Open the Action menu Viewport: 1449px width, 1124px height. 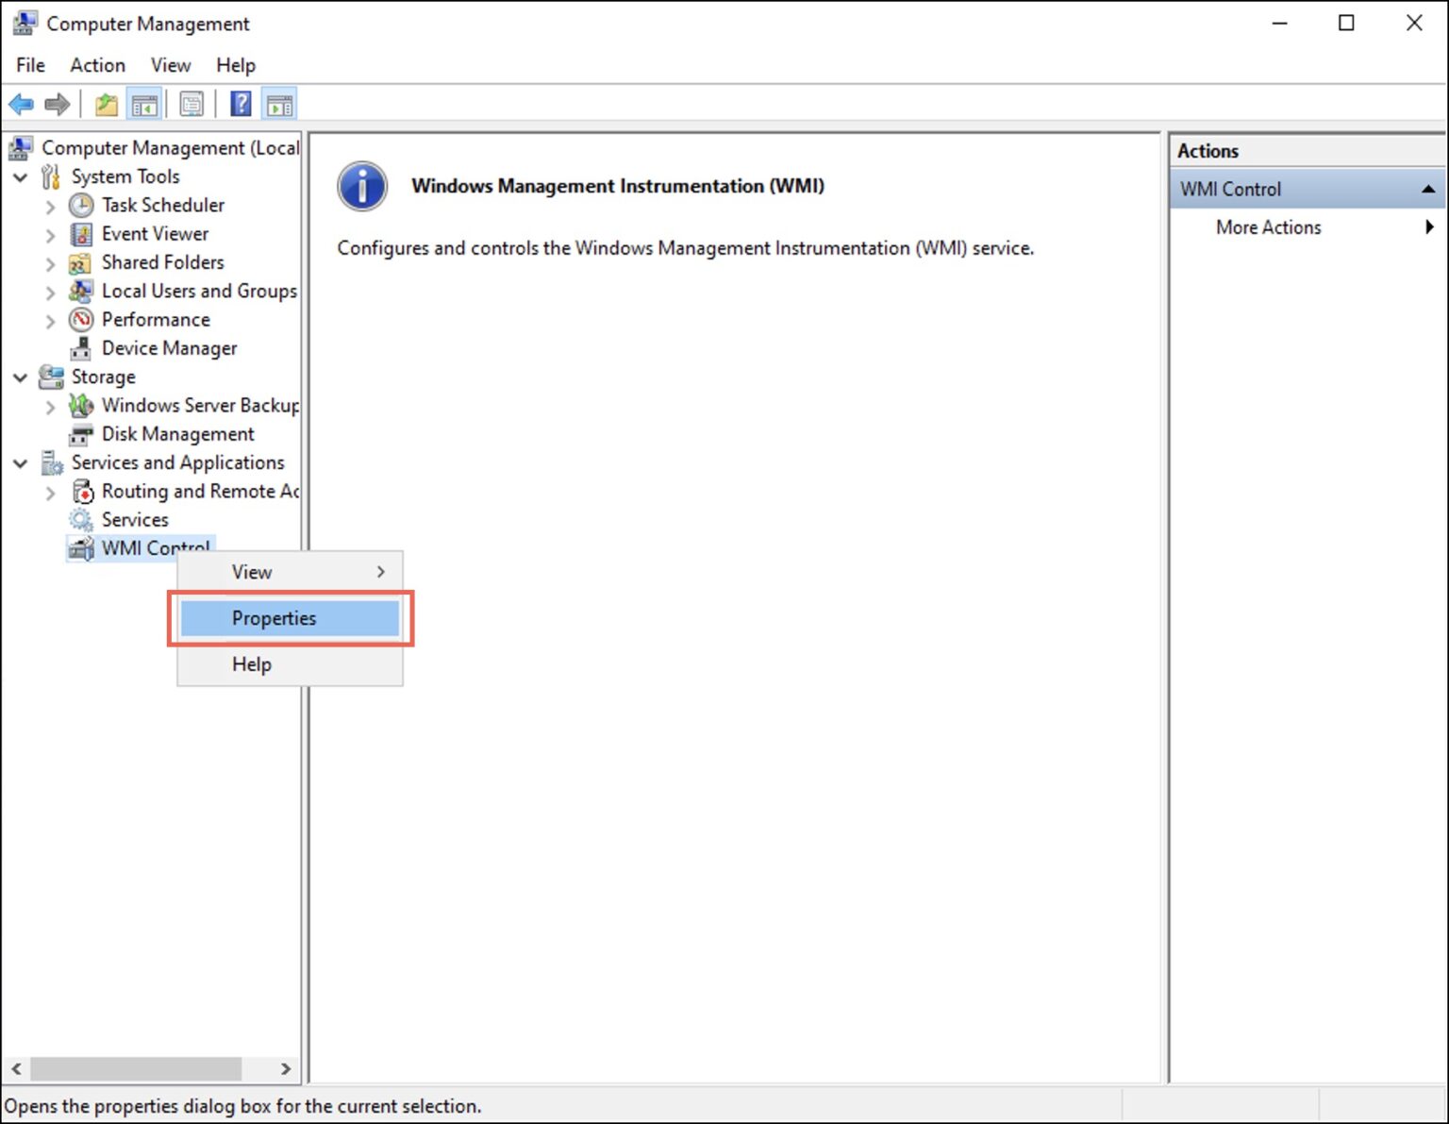[96, 64]
